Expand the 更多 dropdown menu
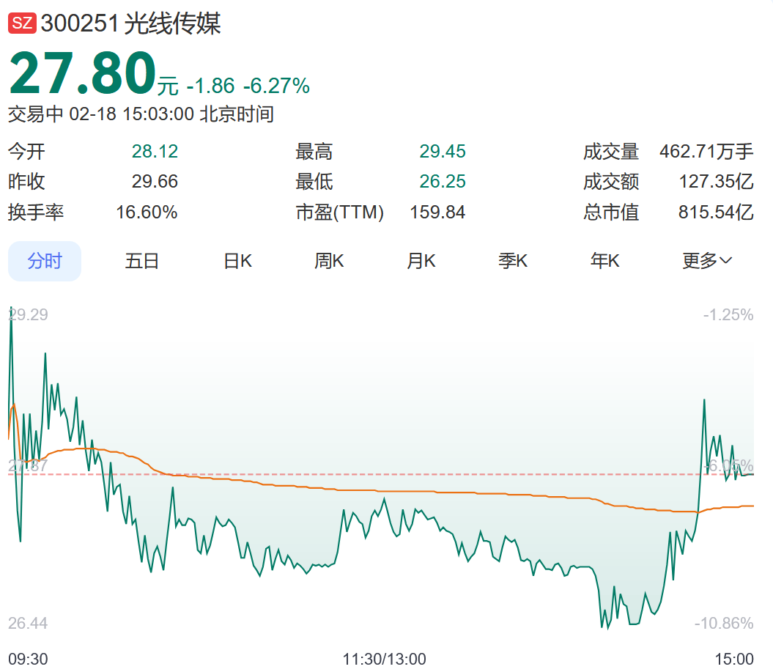Screen dimensions: 773x672 click(x=707, y=261)
